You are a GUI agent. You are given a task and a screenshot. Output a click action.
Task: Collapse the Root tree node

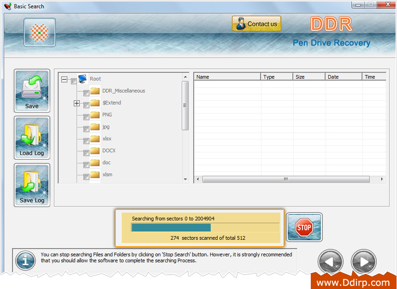coord(64,79)
